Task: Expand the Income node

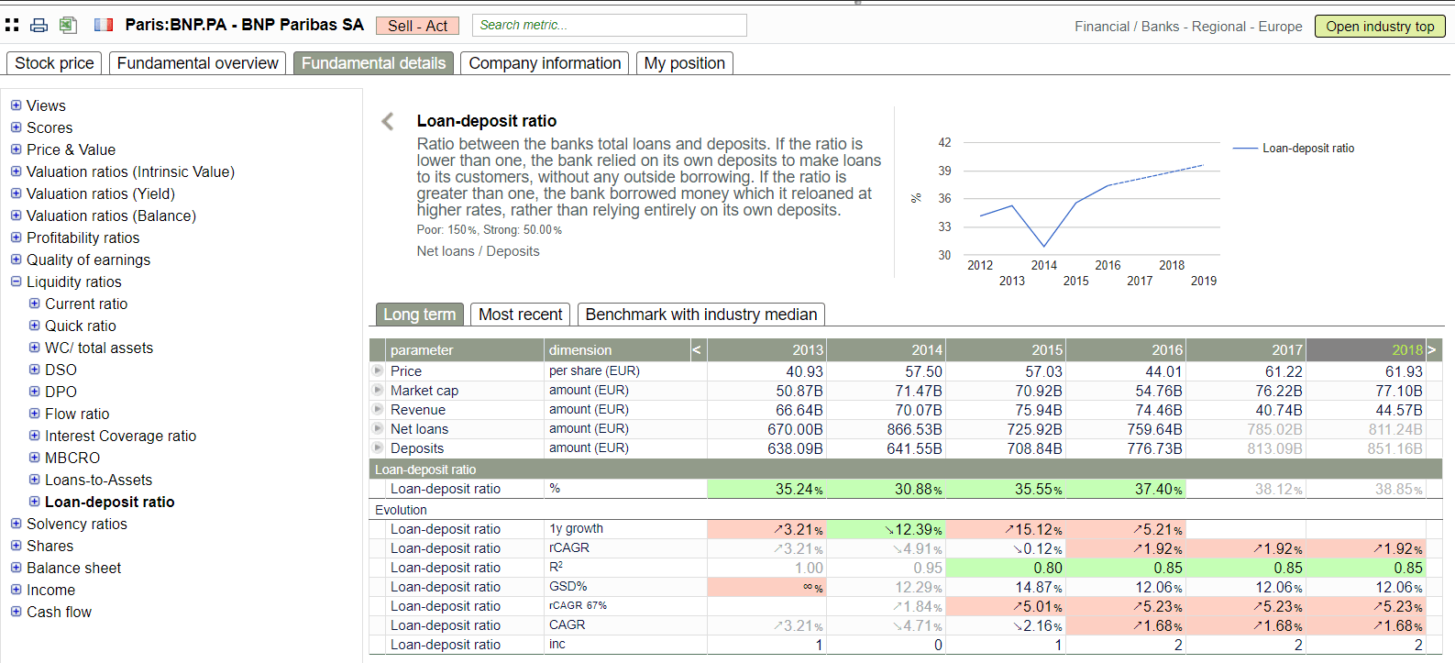Action: tap(16, 589)
